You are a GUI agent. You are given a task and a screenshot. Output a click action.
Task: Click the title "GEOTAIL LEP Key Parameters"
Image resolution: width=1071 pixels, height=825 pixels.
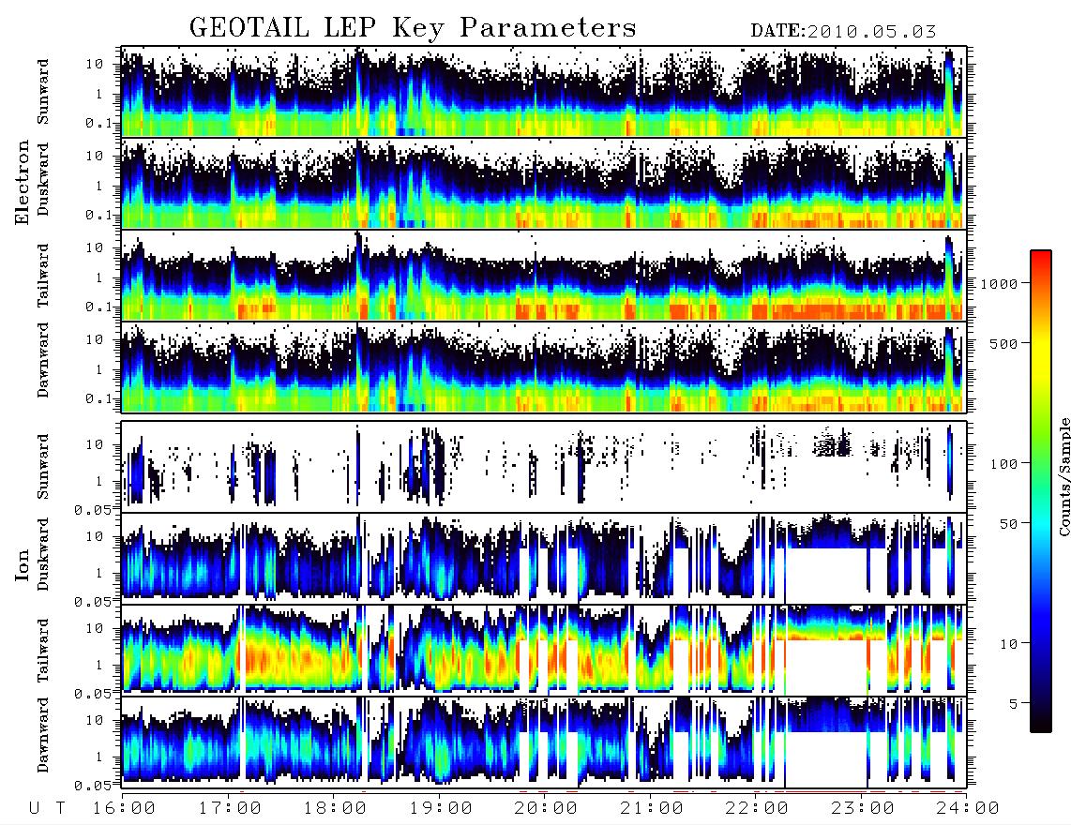pos(413,28)
